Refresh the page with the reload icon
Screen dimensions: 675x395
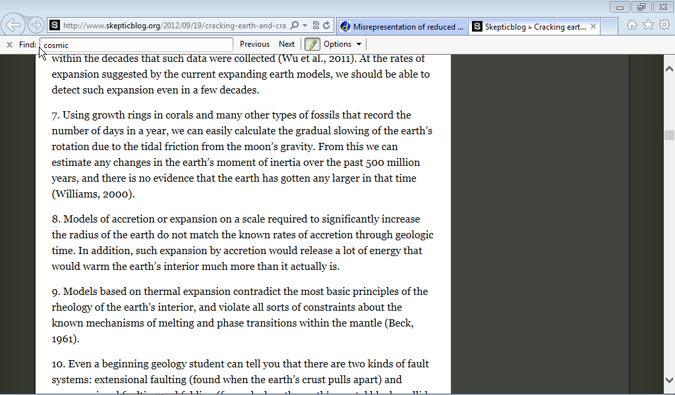(326, 26)
